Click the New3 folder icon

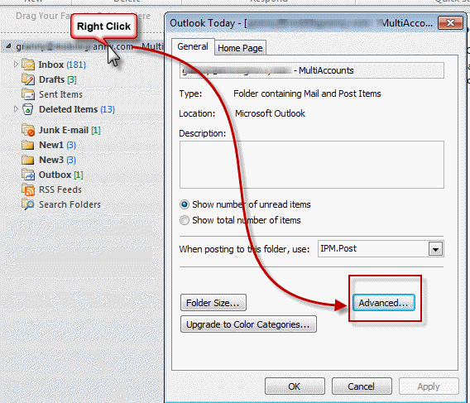(28, 160)
